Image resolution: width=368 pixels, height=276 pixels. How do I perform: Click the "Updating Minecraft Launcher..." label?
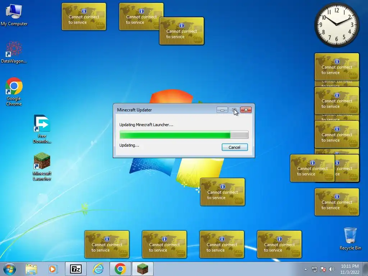tap(146, 125)
